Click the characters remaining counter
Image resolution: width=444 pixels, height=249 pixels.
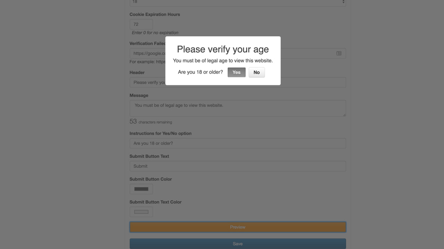coord(151,122)
